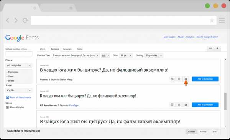Click the bookmark button beside the link icon

pos(217,48)
